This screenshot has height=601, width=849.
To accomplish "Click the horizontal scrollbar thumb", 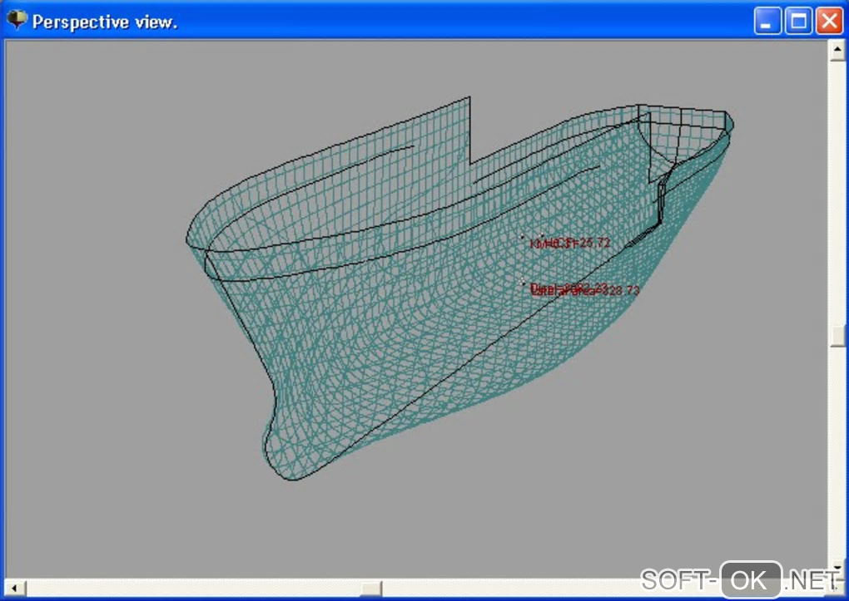I will pyautogui.click(x=371, y=588).
